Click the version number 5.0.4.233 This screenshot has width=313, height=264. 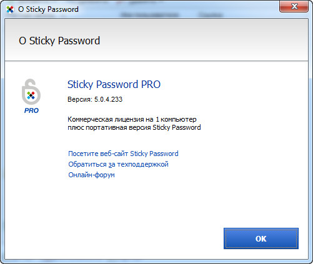pyautogui.click(x=108, y=99)
